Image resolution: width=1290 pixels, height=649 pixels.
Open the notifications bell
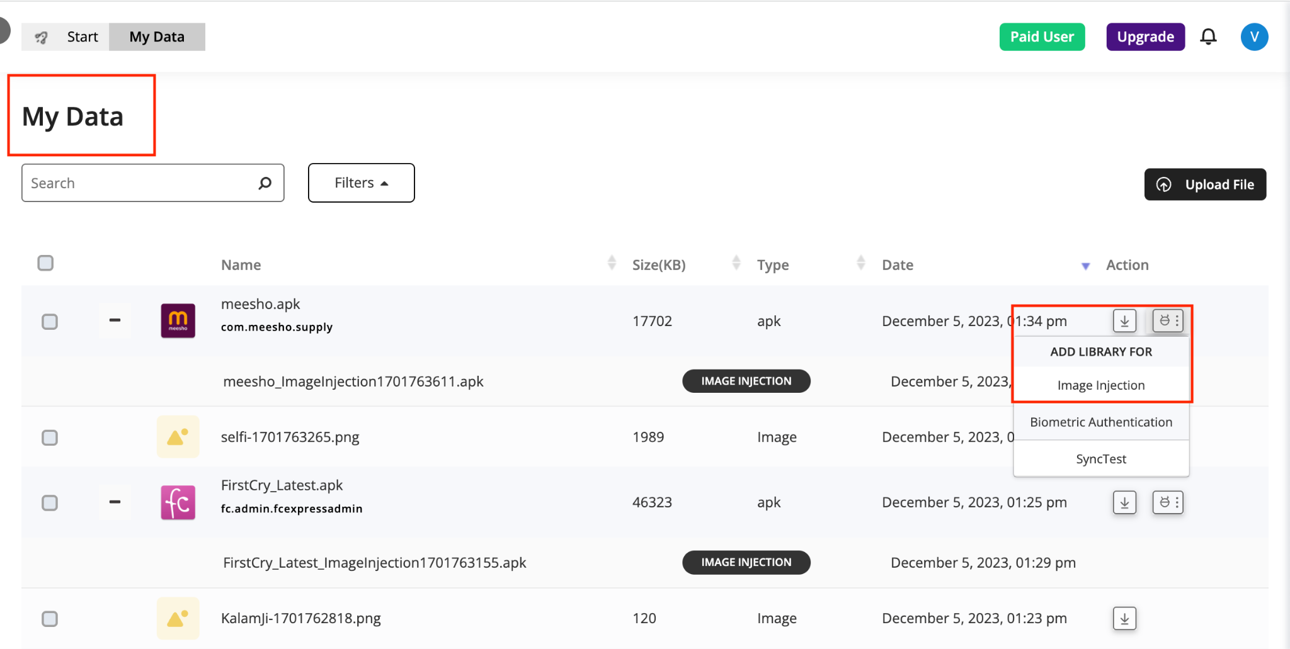click(1208, 37)
